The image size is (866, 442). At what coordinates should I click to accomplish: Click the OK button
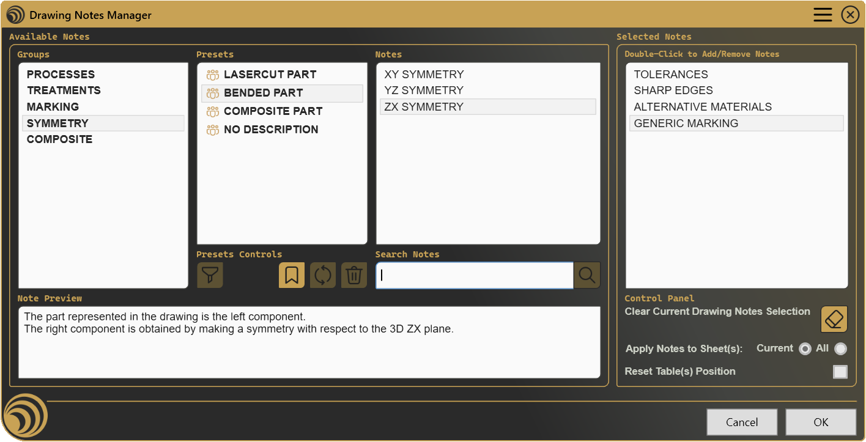pos(821,422)
